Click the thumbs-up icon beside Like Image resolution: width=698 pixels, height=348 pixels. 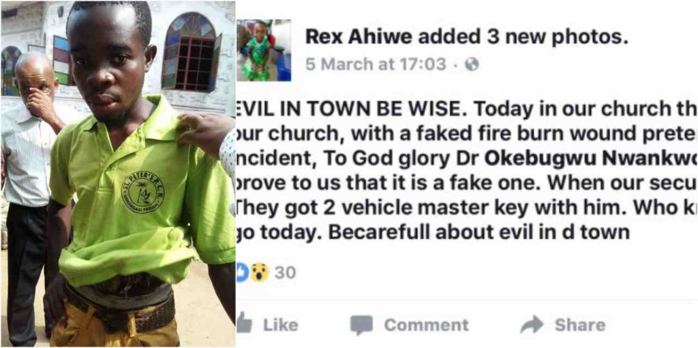click(x=244, y=323)
